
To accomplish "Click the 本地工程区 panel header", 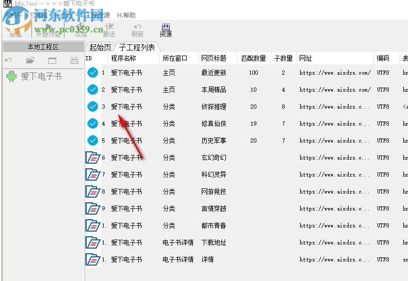I will [x=43, y=47].
